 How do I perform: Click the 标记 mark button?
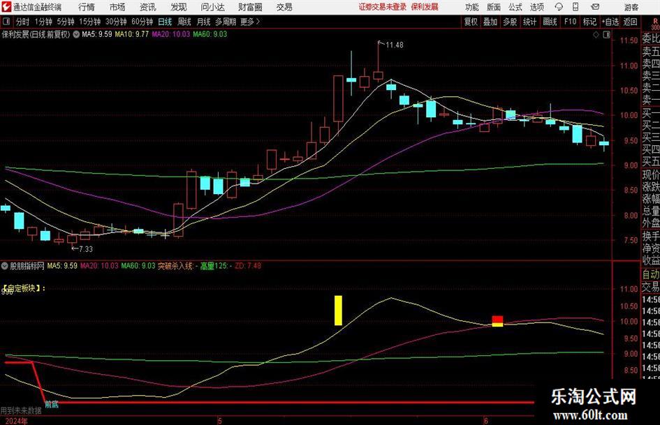[x=589, y=22]
